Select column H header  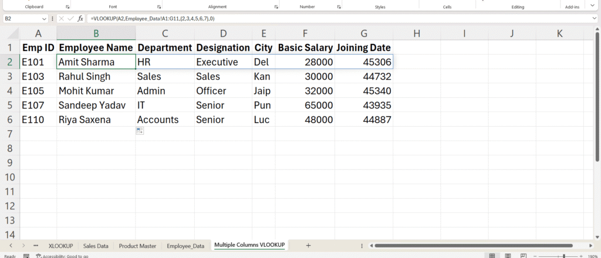coord(417,33)
